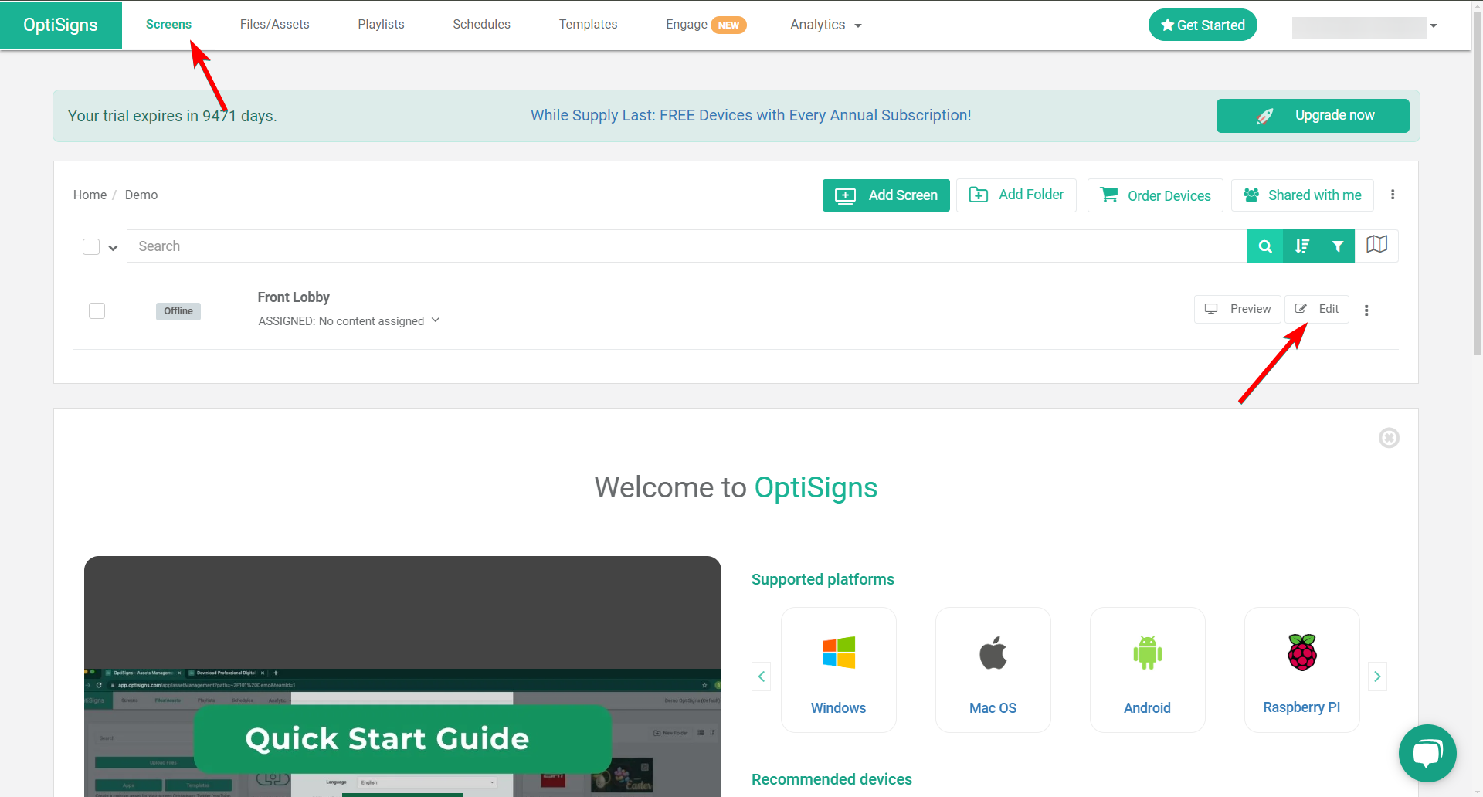
Task: Edit the Front Lobby screen
Action: [1317, 309]
